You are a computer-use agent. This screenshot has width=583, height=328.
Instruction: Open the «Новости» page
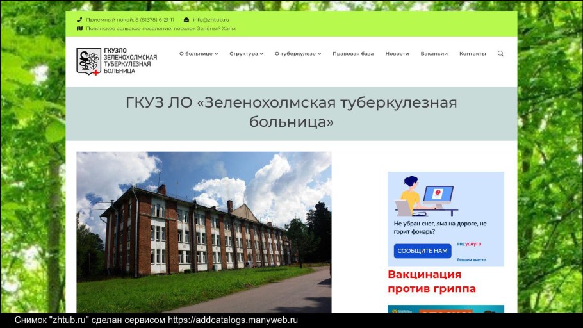[397, 54]
